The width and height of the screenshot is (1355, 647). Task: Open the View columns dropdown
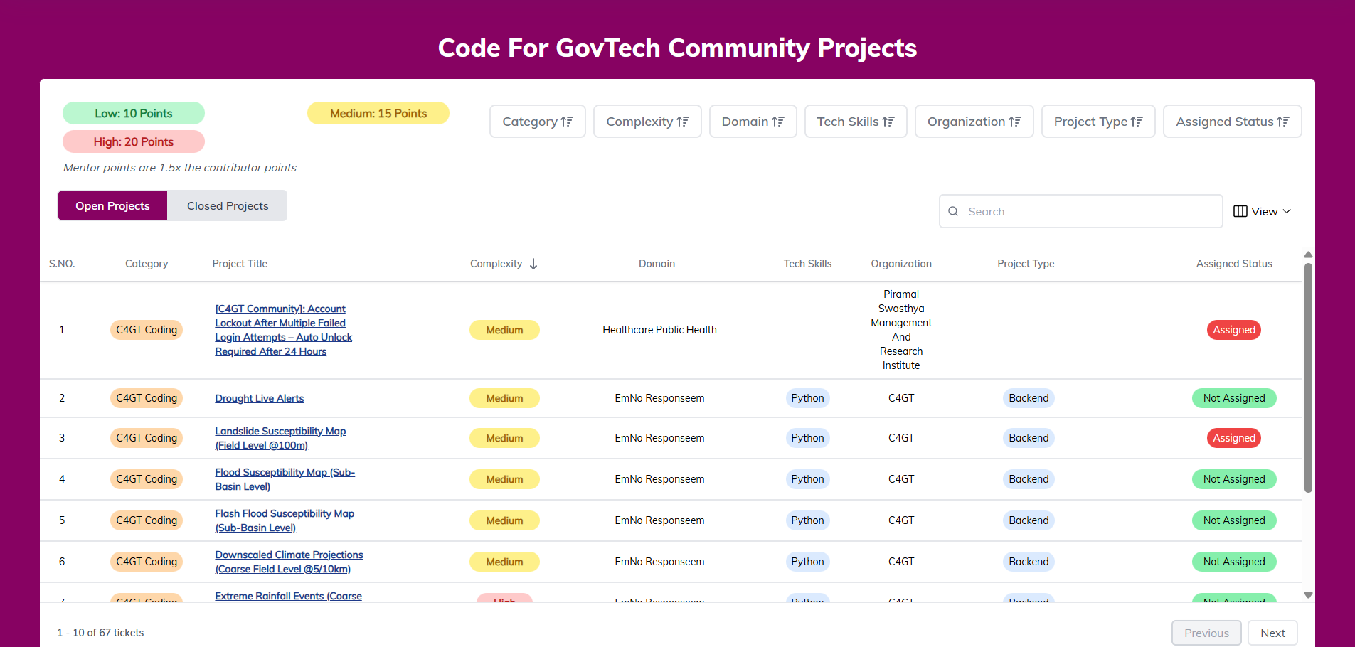click(x=1262, y=211)
